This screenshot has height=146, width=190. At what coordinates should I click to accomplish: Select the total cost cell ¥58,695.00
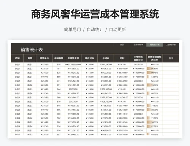click(x=106, y=77)
